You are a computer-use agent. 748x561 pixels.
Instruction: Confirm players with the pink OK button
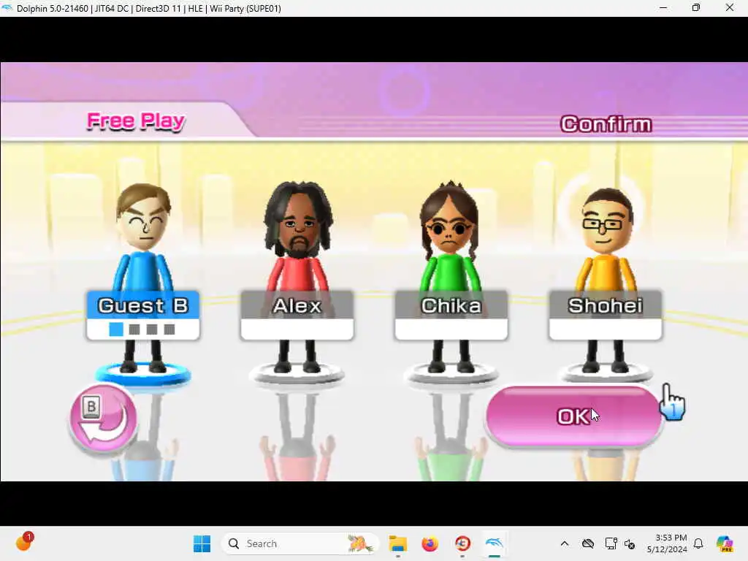(574, 417)
